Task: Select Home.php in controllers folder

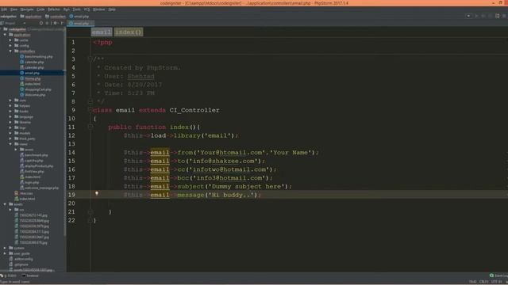Action: pyautogui.click(x=30, y=78)
